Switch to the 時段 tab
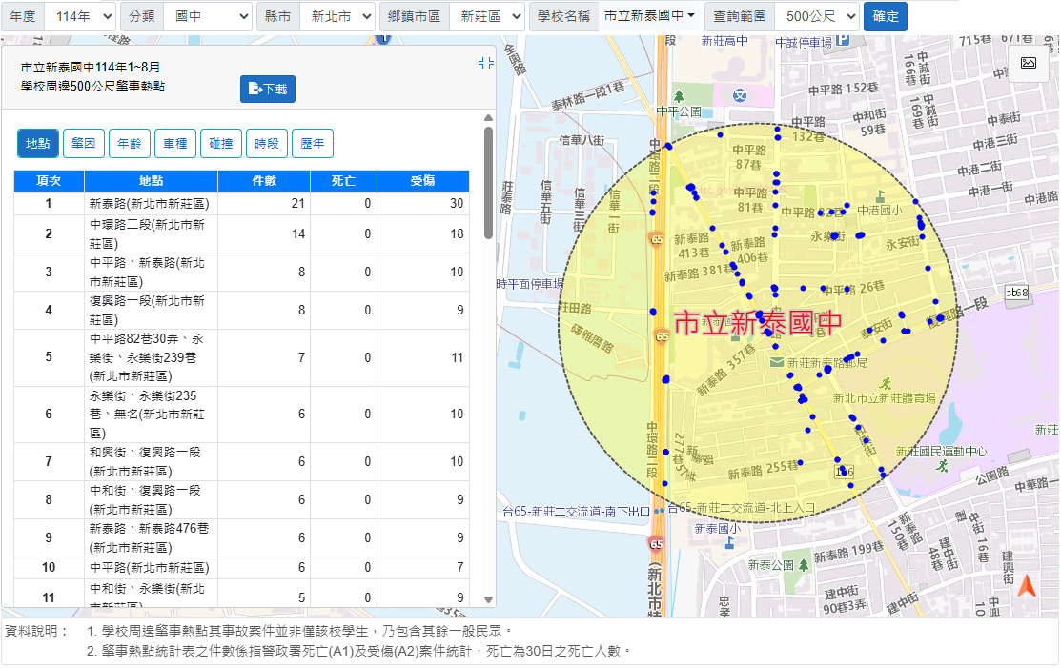1061x668 pixels. click(267, 143)
